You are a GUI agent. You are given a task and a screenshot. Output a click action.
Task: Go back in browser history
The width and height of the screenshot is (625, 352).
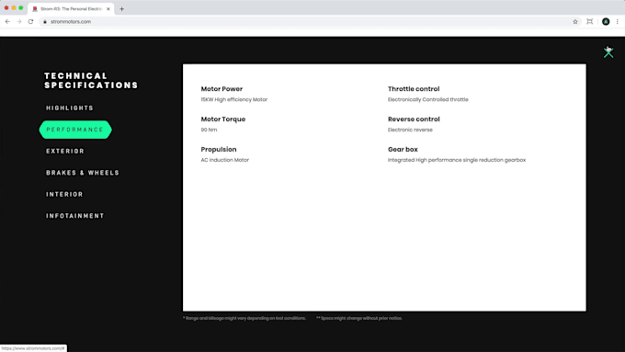pos(8,21)
